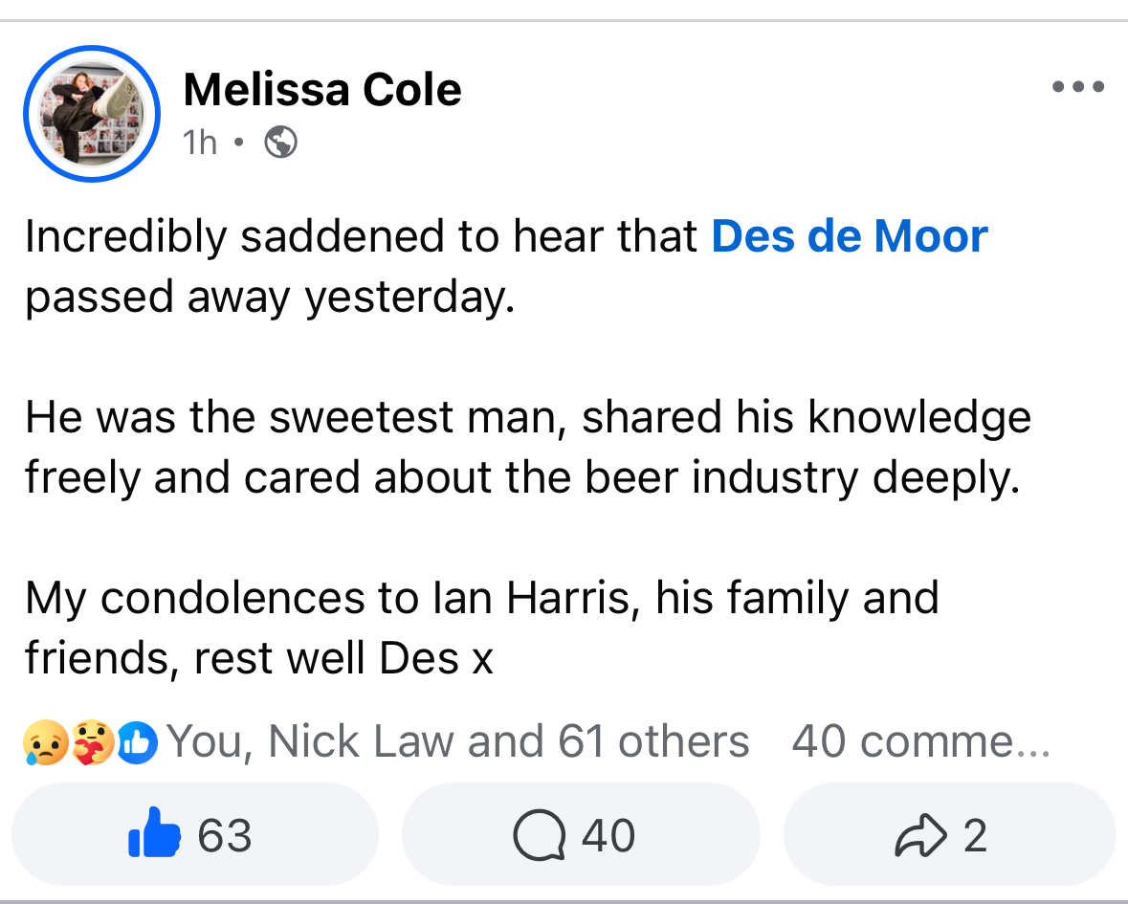Click the small blue like reaction badge
The height and width of the screenshot is (904, 1128).
[x=138, y=743]
